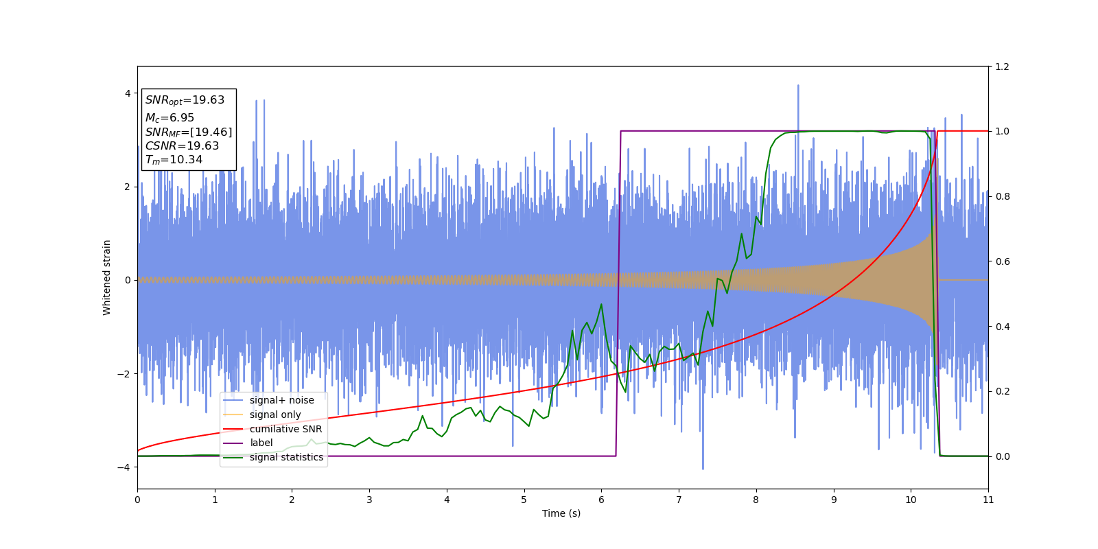Click x-axis tick label 6

click(601, 500)
